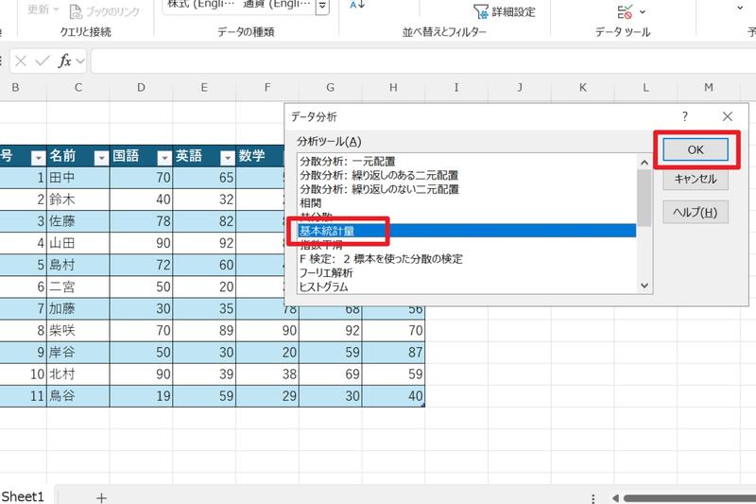The height and width of the screenshot is (504, 756).
Task: Click the analysis list scrollbar thumb
Action: pos(644,198)
